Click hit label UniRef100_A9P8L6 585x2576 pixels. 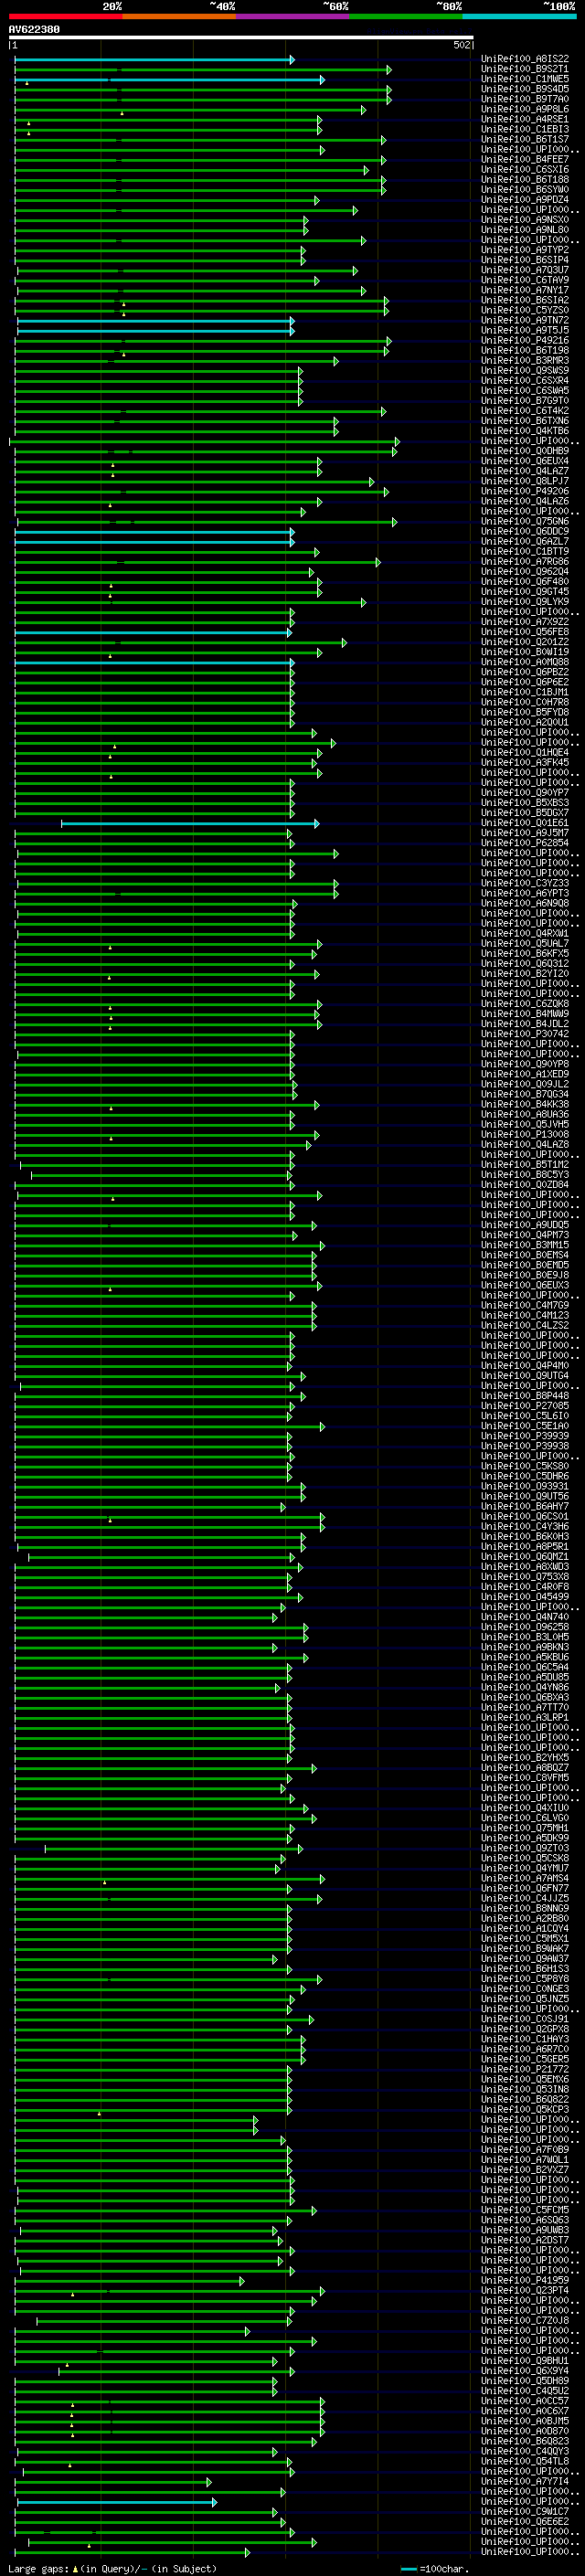525,109
